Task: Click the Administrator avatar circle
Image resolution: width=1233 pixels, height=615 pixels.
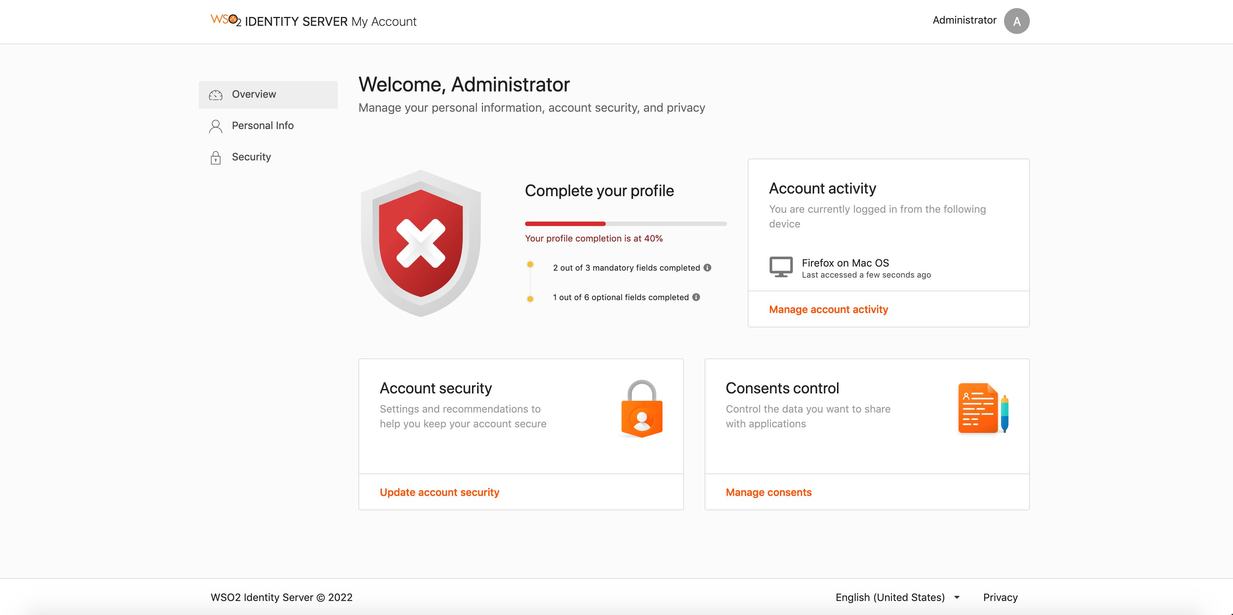Action: 1016,21
